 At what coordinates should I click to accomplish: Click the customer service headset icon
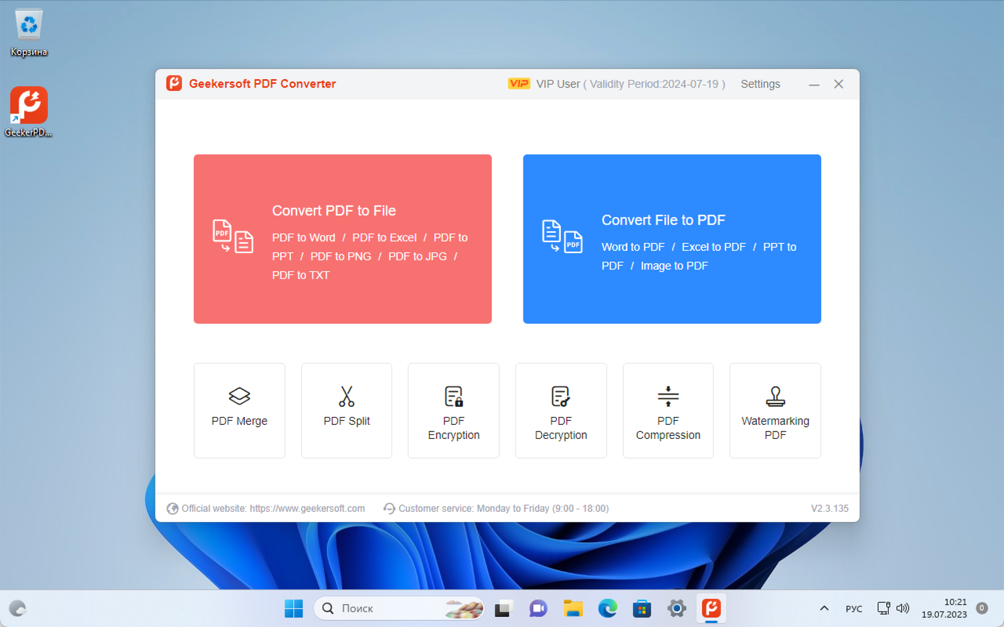pyautogui.click(x=389, y=509)
